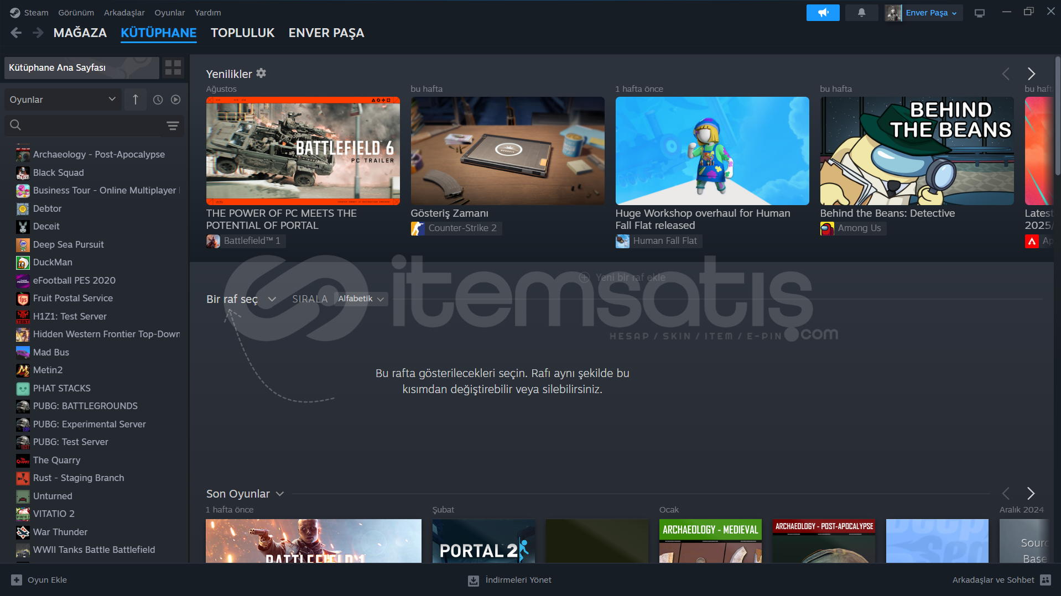
Task: Open friends chat grid icon
Action: point(1045,580)
